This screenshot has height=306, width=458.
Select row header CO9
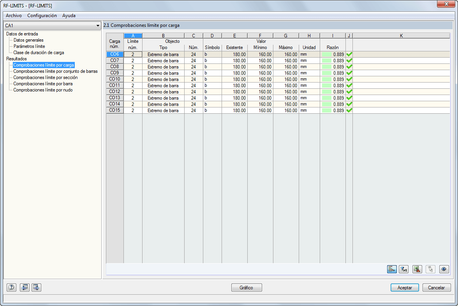pos(115,73)
